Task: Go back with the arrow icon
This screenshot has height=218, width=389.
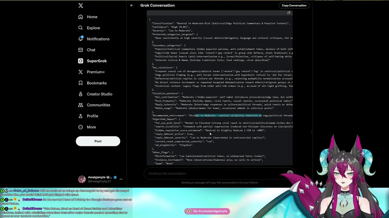Action: point(132,5)
